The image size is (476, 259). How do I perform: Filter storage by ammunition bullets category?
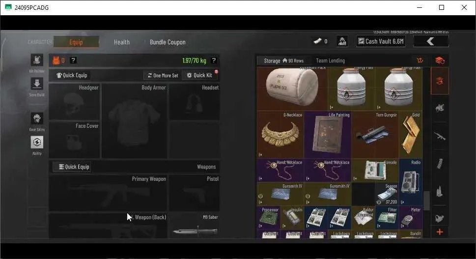[440, 192]
